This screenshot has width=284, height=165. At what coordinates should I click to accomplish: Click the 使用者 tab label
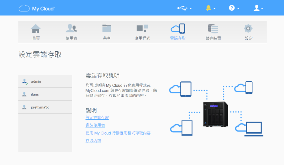[x=72, y=38]
